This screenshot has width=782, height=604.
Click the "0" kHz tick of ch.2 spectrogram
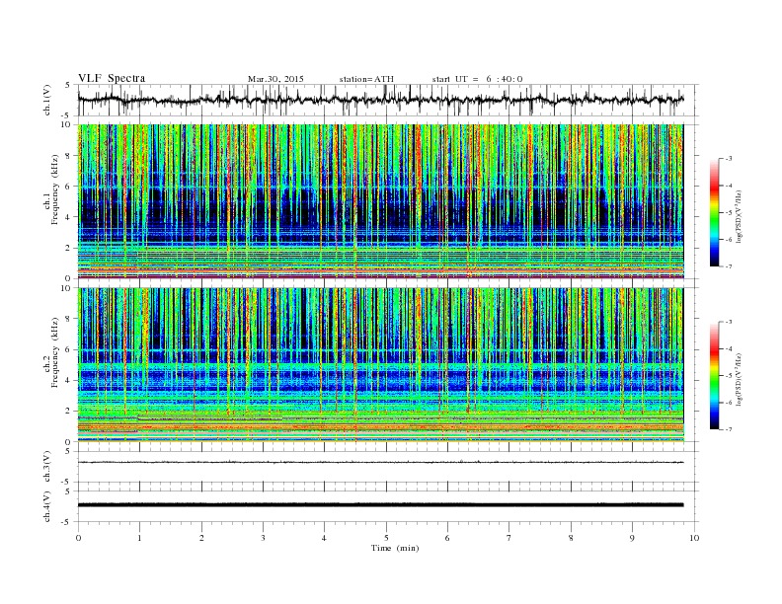[x=69, y=441]
